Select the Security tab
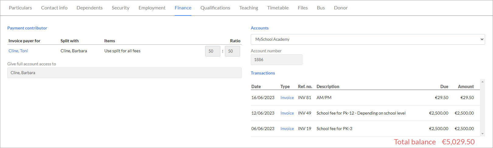 pos(121,8)
